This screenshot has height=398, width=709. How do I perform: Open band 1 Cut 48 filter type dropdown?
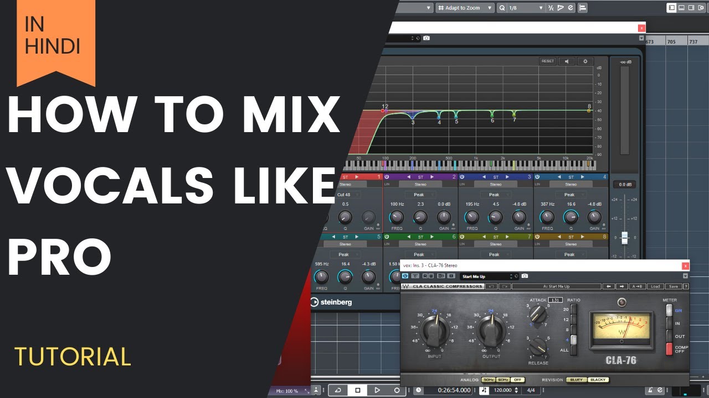click(347, 195)
